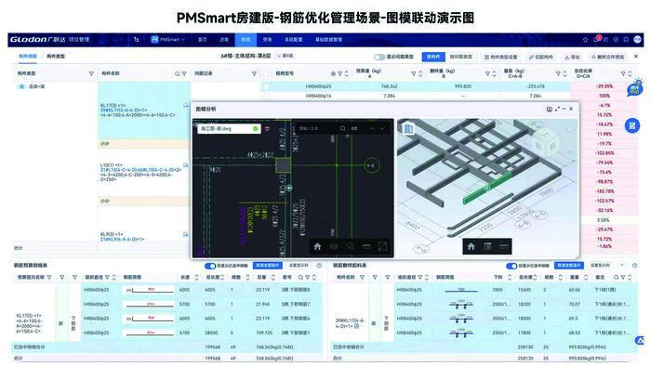Expand 图模分析 dialog with the fullscreen arrows icon

point(557,109)
